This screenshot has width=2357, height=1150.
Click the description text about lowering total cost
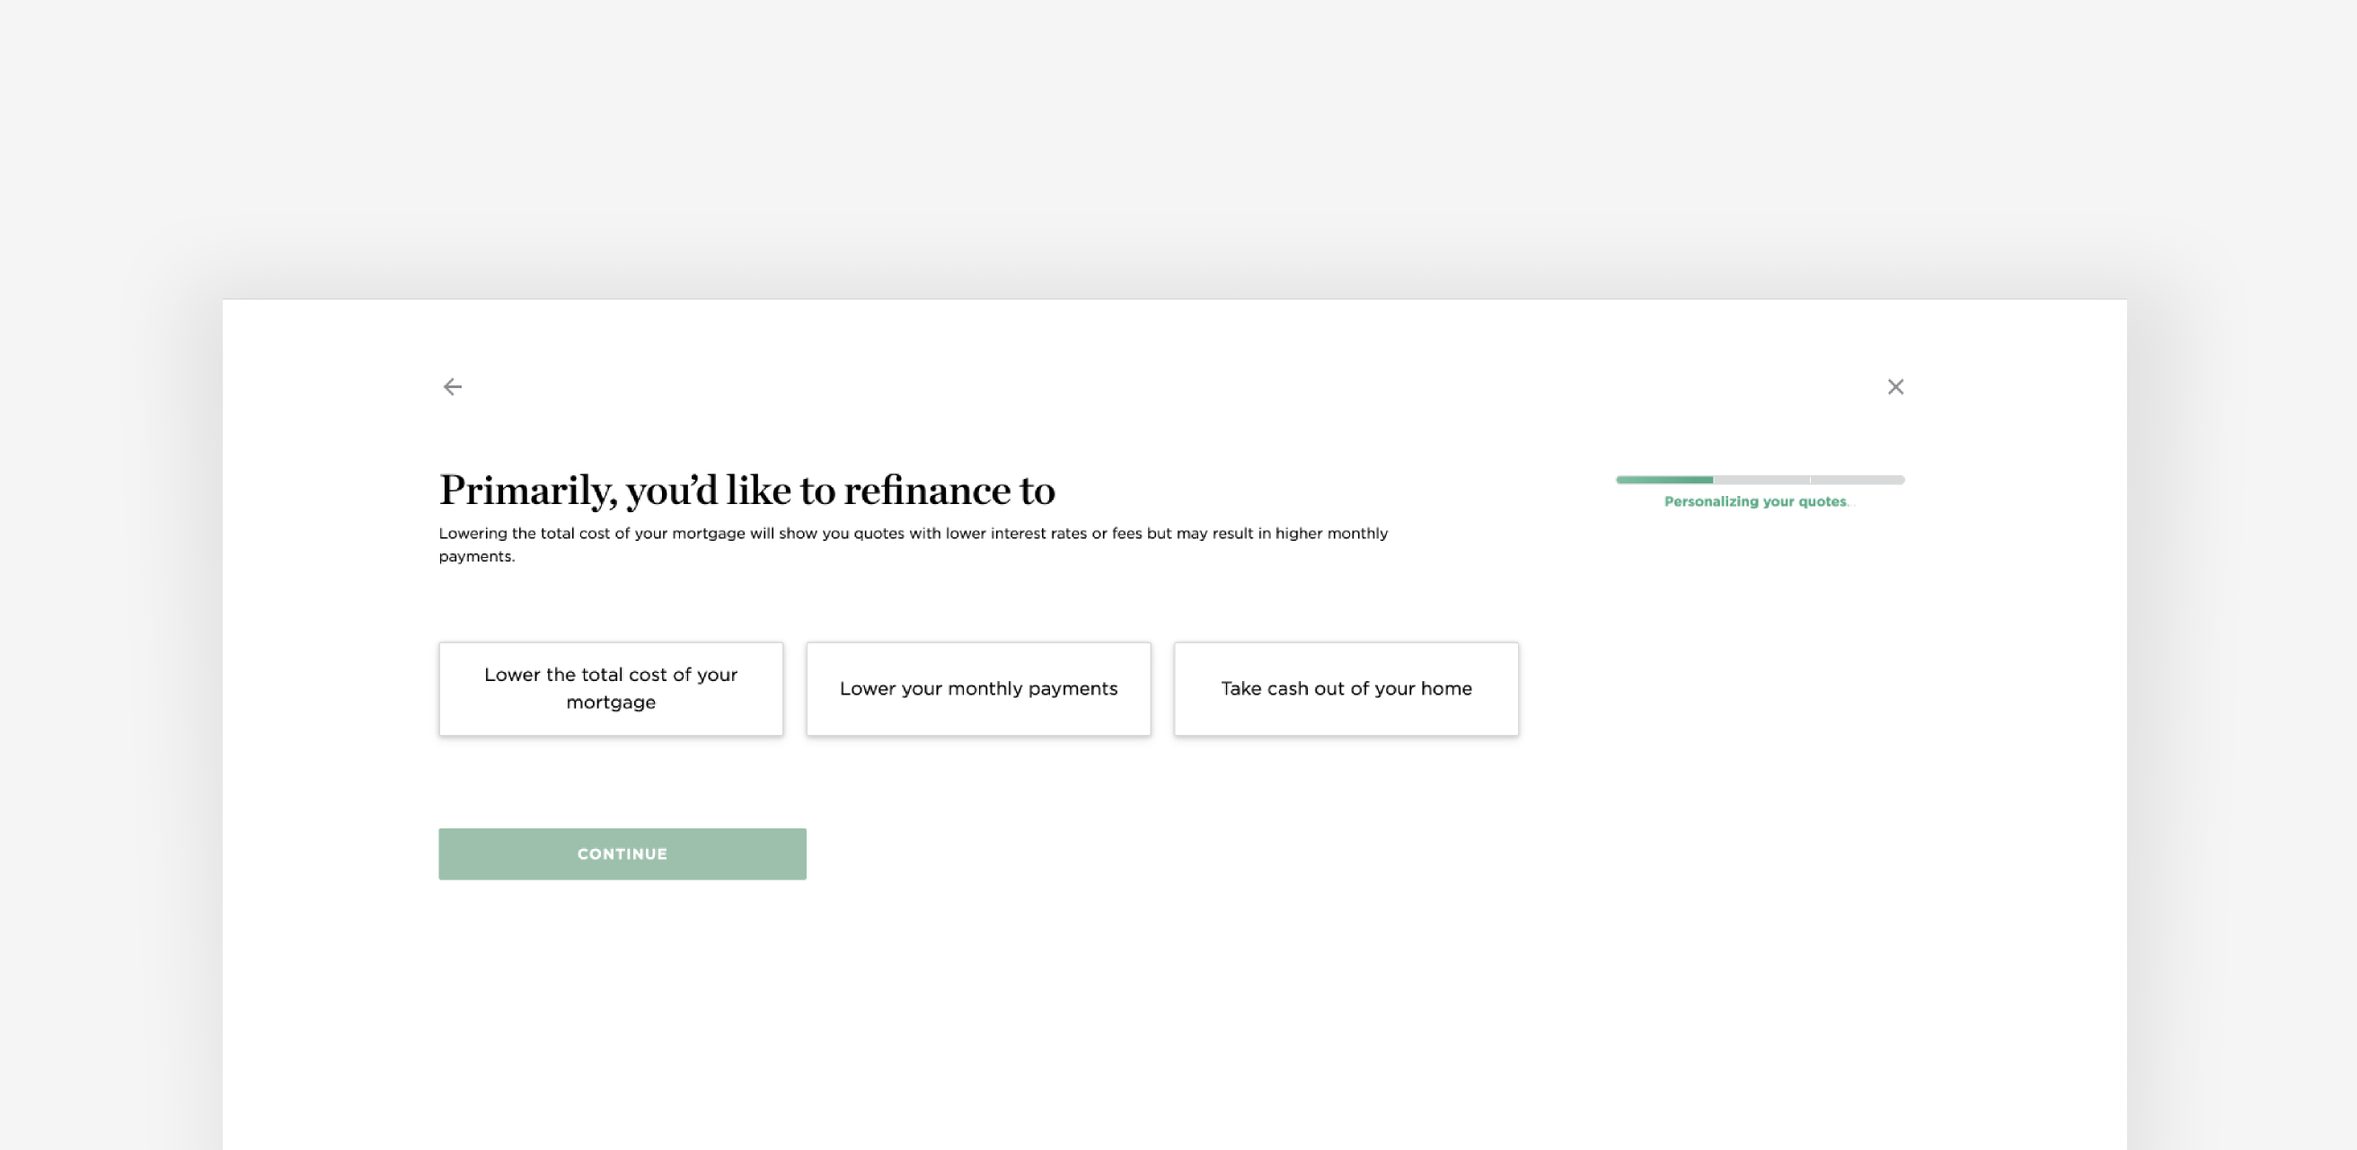point(913,534)
